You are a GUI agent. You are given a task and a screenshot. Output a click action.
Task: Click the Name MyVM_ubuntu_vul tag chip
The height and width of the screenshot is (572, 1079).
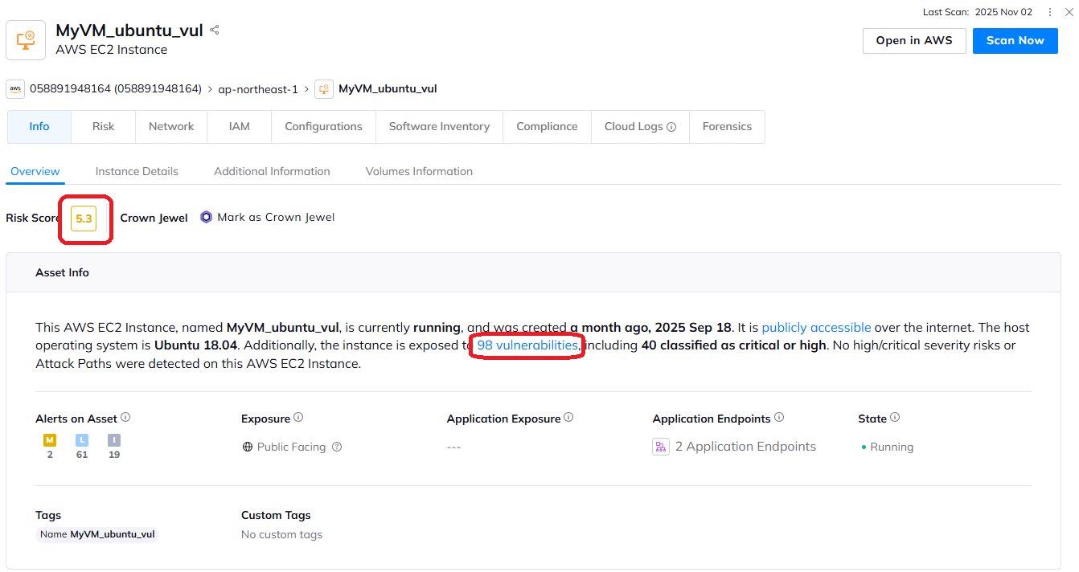click(x=97, y=534)
